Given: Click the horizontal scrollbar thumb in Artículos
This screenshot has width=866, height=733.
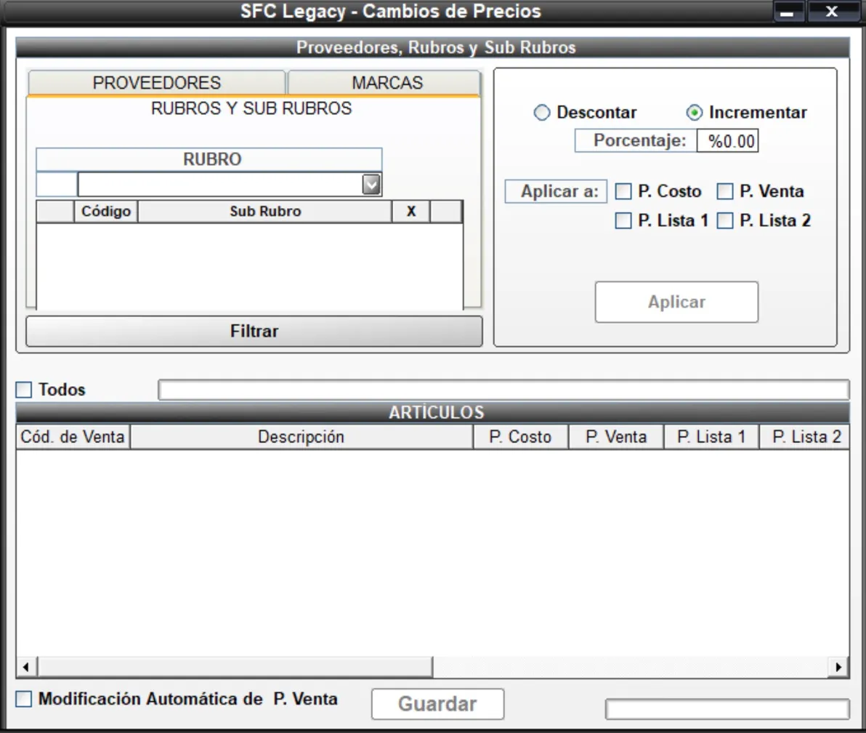Looking at the screenshot, I should pos(234,667).
